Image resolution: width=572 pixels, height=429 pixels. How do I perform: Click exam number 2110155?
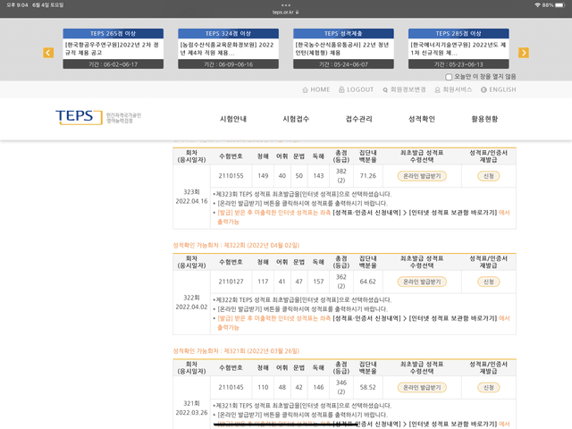pyautogui.click(x=231, y=176)
